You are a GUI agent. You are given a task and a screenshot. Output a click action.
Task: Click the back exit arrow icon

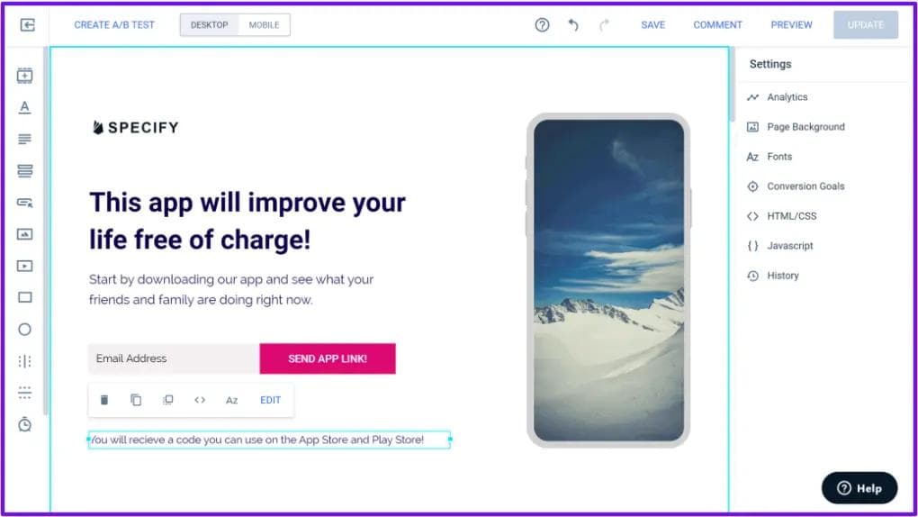[28, 24]
